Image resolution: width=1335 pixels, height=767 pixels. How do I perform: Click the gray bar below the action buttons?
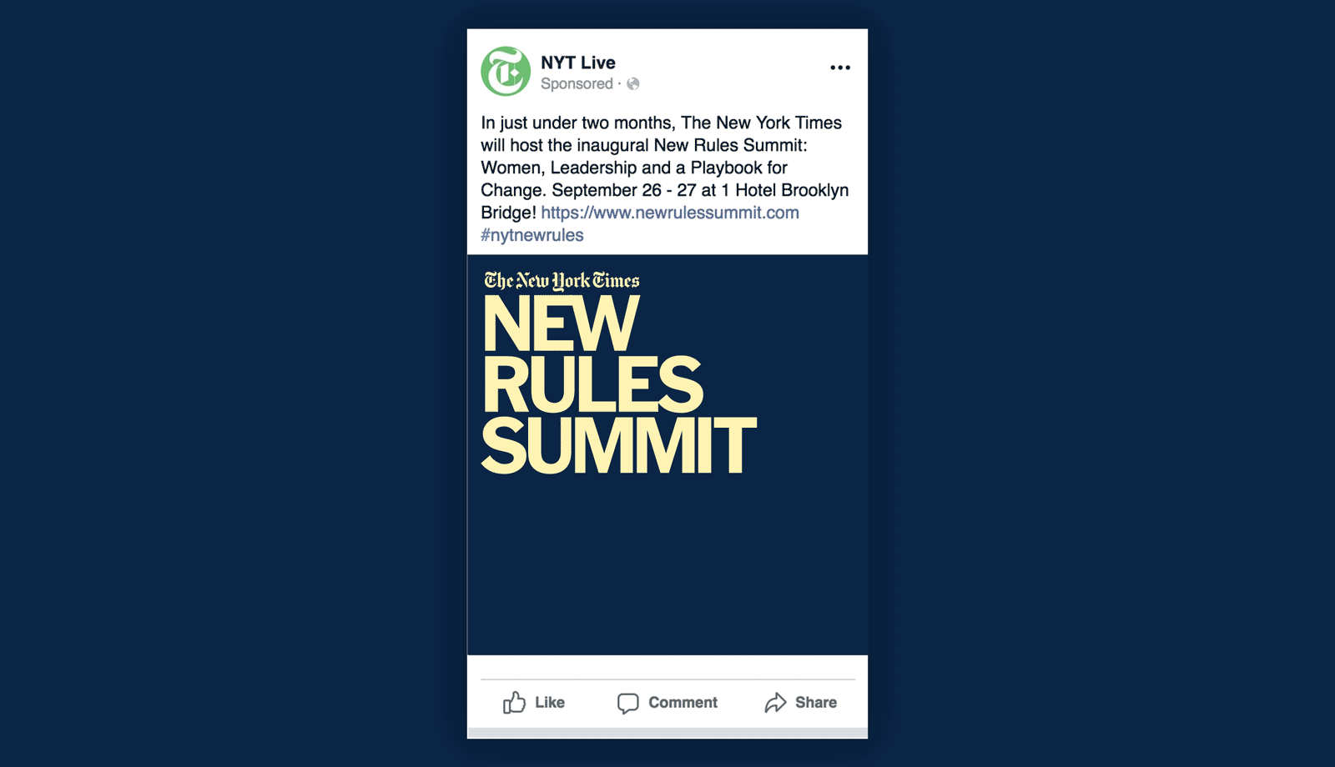(x=667, y=733)
